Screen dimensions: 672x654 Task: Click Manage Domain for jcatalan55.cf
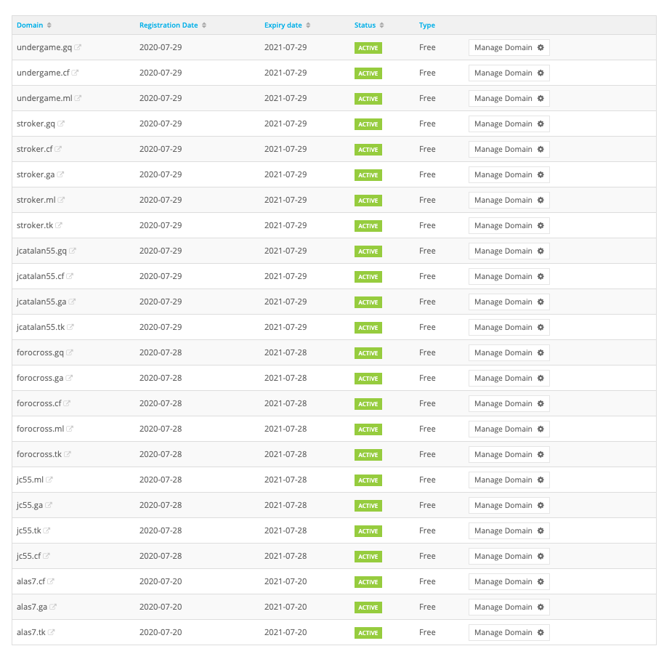click(x=509, y=276)
